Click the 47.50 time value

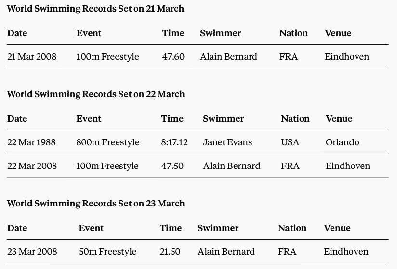(172, 166)
